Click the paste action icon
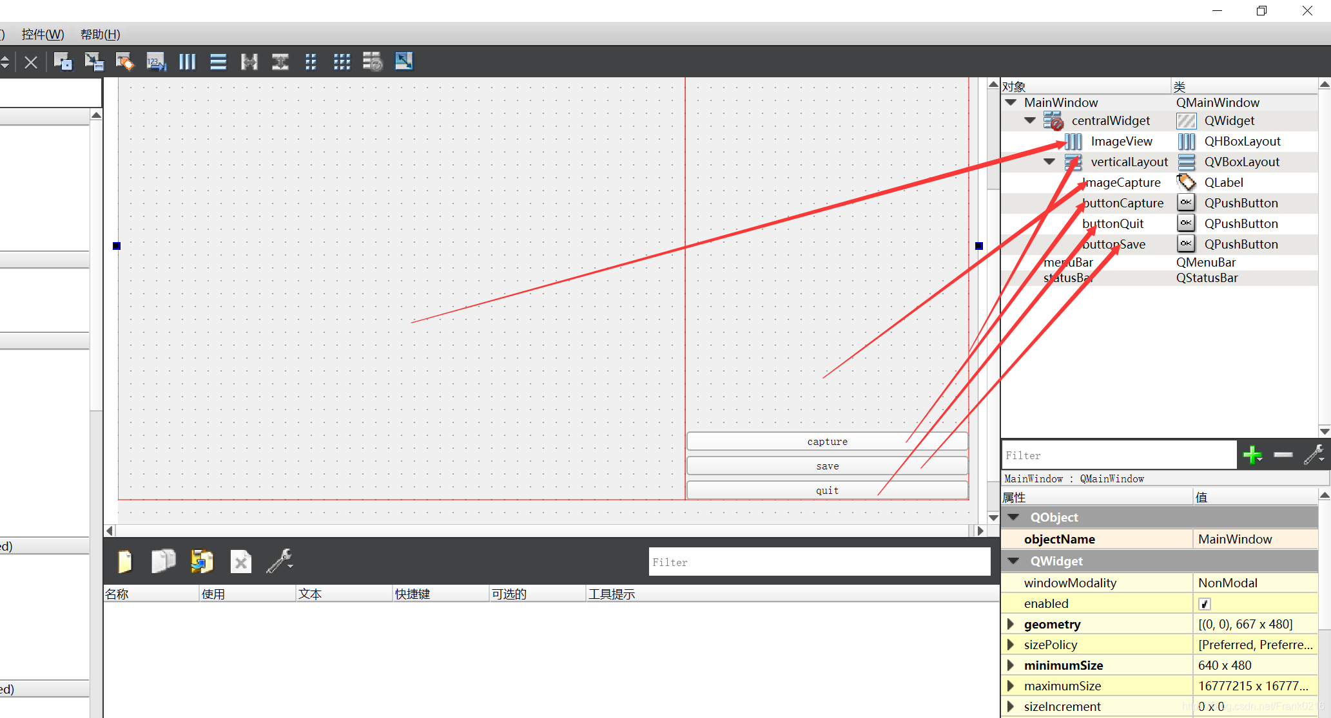1331x718 pixels. coord(202,562)
